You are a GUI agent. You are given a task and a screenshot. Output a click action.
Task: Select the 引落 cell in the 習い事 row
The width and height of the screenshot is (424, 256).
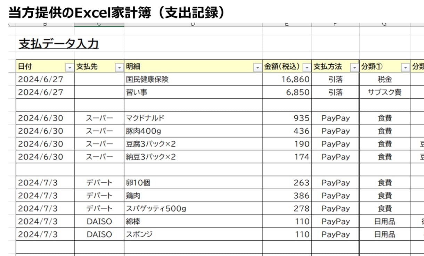coord(335,92)
